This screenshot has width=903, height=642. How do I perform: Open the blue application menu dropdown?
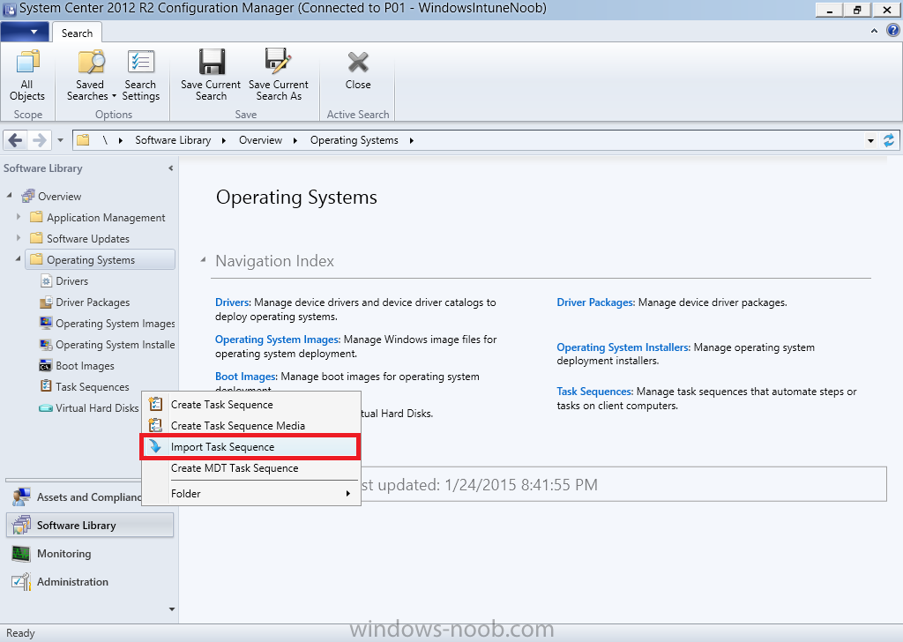pos(24,32)
